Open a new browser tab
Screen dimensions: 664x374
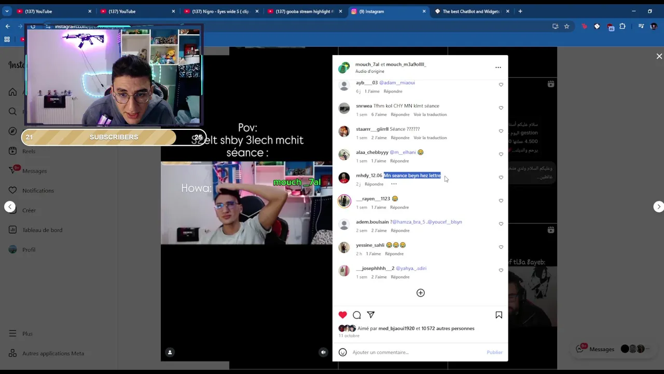tap(520, 11)
